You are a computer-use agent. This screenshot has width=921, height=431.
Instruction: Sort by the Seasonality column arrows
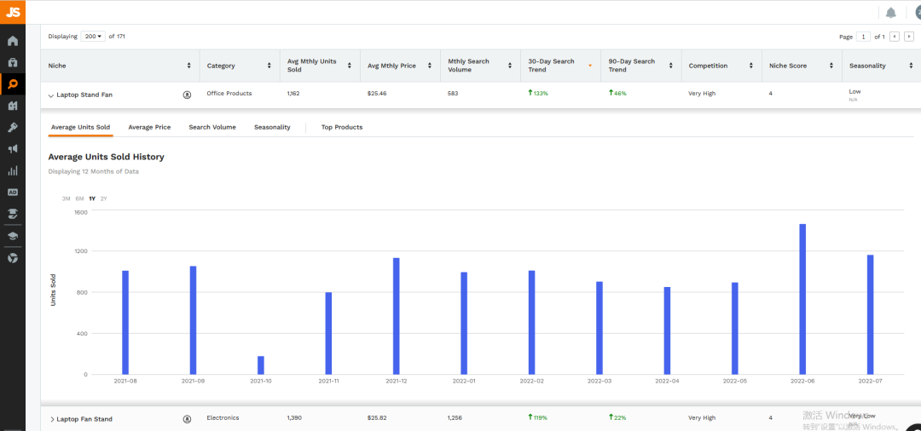pos(911,66)
